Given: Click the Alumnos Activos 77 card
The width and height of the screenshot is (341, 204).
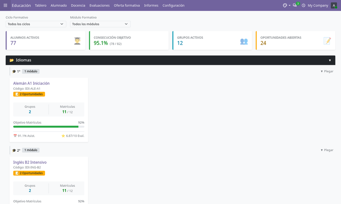Looking at the screenshot, I should (45, 40).
